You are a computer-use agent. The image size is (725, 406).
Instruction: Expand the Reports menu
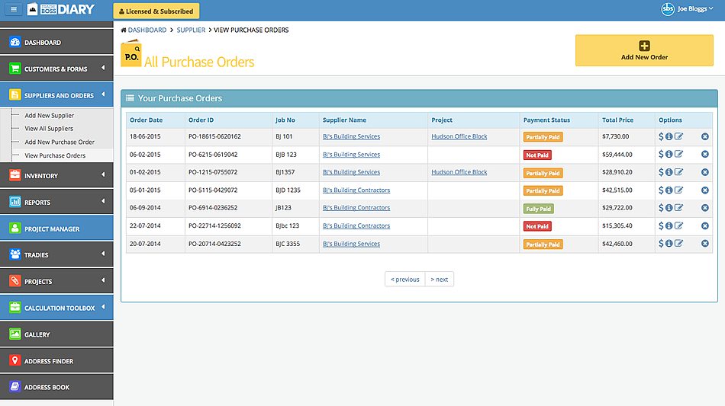point(56,202)
